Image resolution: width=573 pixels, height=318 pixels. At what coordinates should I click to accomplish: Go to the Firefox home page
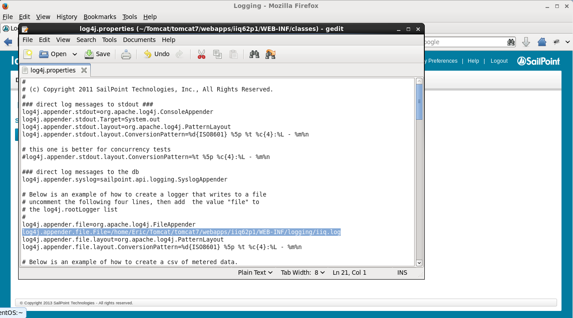(x=542, y=42)
